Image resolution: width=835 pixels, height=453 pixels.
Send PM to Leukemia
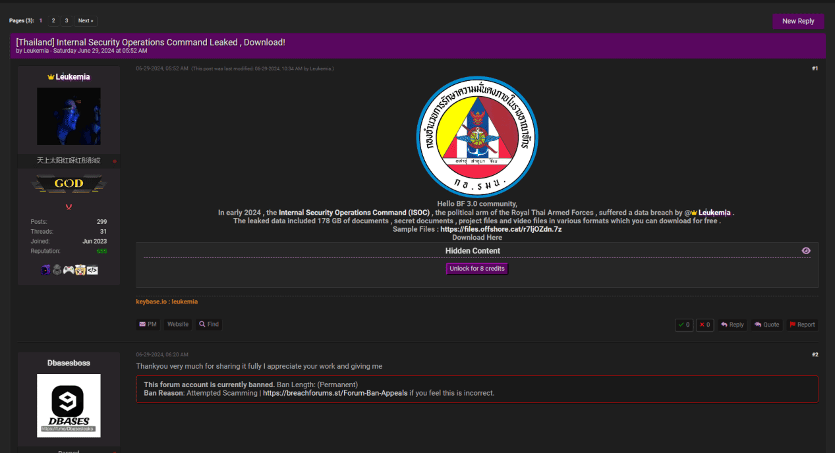(148, 324)
